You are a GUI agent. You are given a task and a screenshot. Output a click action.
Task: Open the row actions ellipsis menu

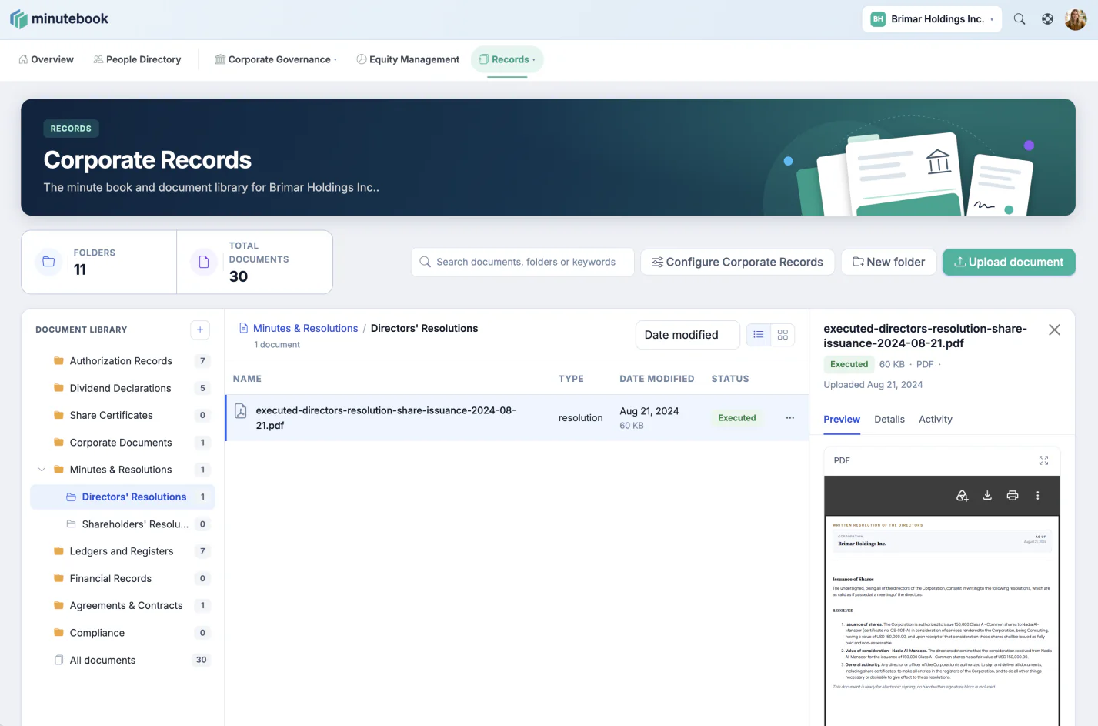(789, 418)
